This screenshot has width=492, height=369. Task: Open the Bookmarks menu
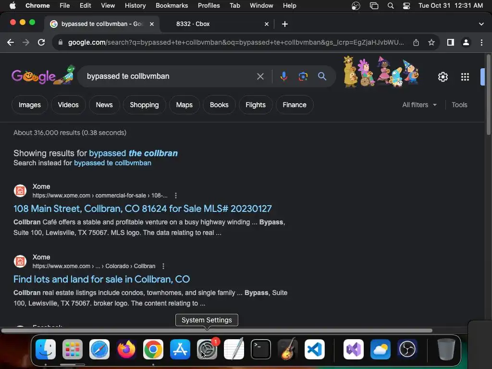click(x=172, y=6)
